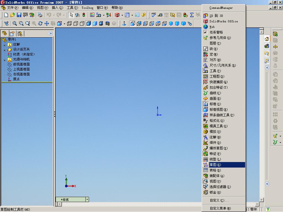Click the Rebuild traffic light icon
This screenshot has width=283, height=212.
[x=84, y=15]
